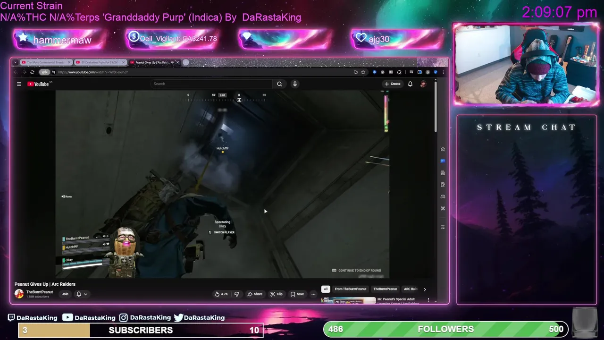The image size is (604, 340).
Task: Save the video to a playlist
Action: click(297, 294)
